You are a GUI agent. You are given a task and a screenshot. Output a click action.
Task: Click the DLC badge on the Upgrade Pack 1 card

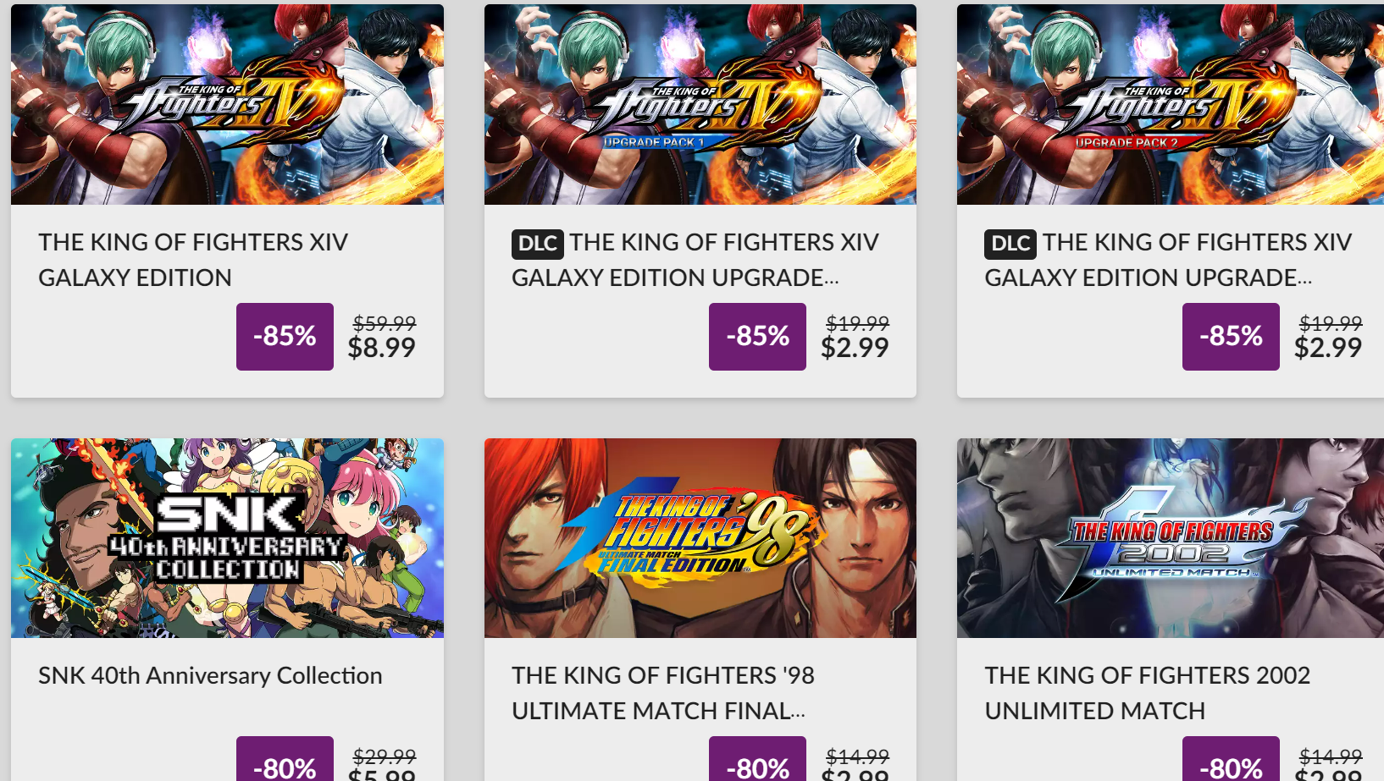[x=537, y=244]
